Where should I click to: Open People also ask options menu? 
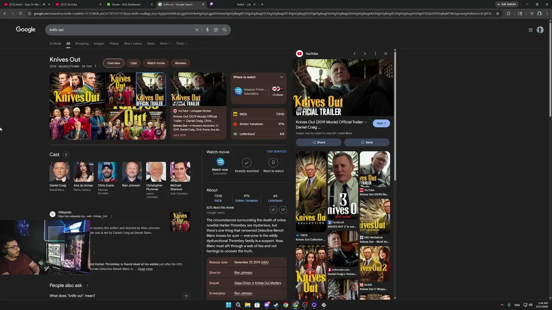coord(88,285)
